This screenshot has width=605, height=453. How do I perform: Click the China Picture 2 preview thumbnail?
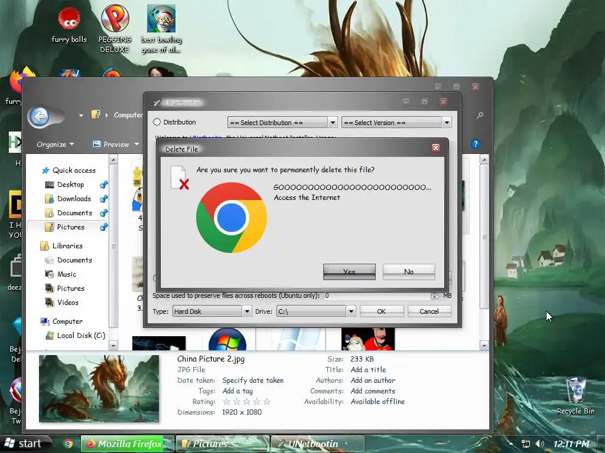(x=99, y=389)
